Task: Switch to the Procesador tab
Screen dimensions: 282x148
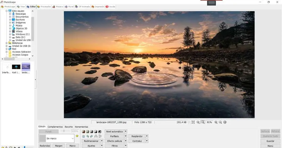Action: (44, 7)
